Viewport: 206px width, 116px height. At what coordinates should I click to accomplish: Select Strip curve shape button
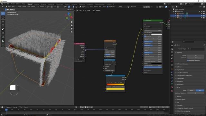coord(200,90)
